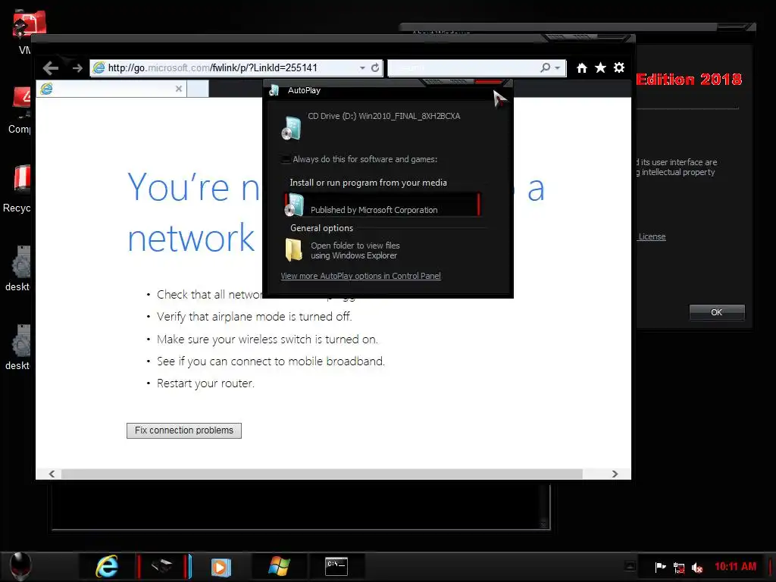Select VM desktop icon at top

coord(28,30)
